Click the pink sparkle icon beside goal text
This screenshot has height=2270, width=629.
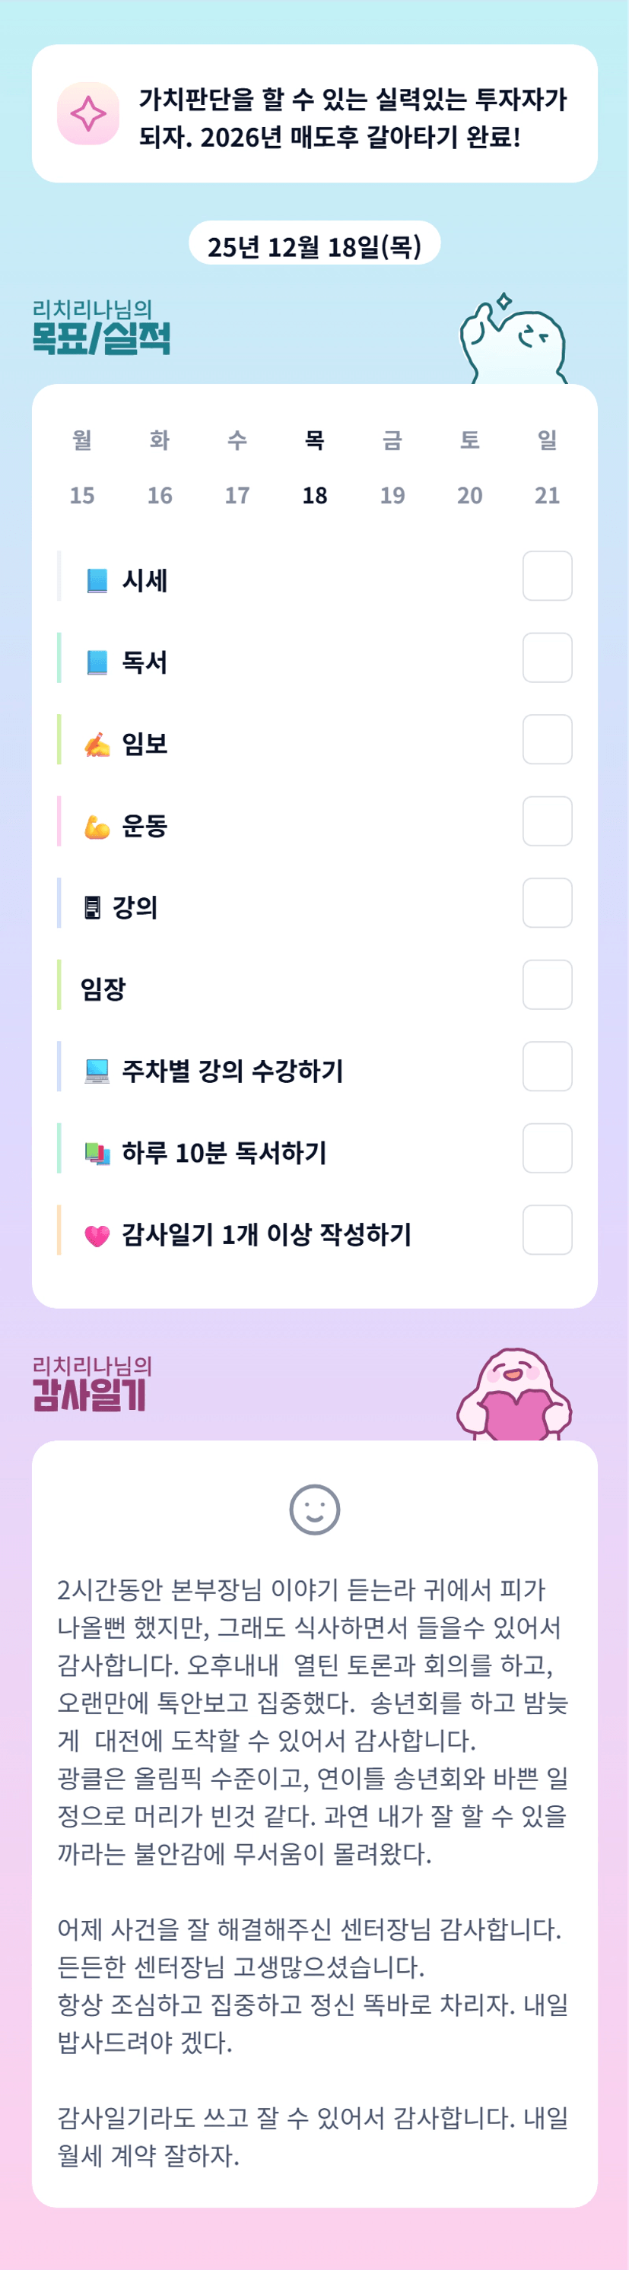88,113
